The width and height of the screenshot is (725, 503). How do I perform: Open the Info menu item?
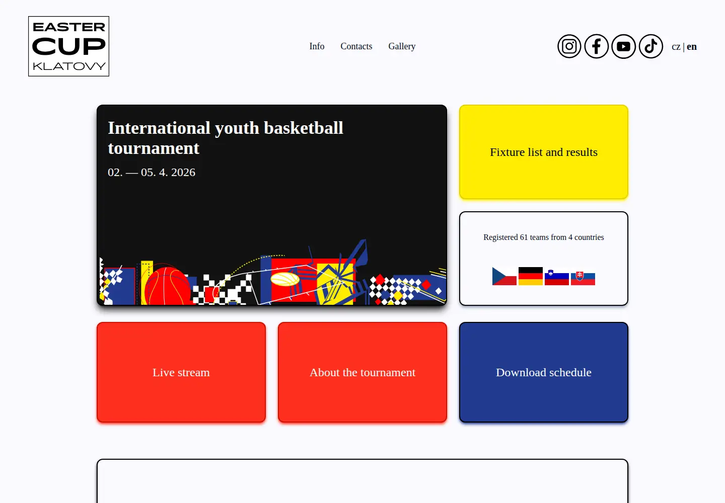pyautogui.click(x=317, y=46)
